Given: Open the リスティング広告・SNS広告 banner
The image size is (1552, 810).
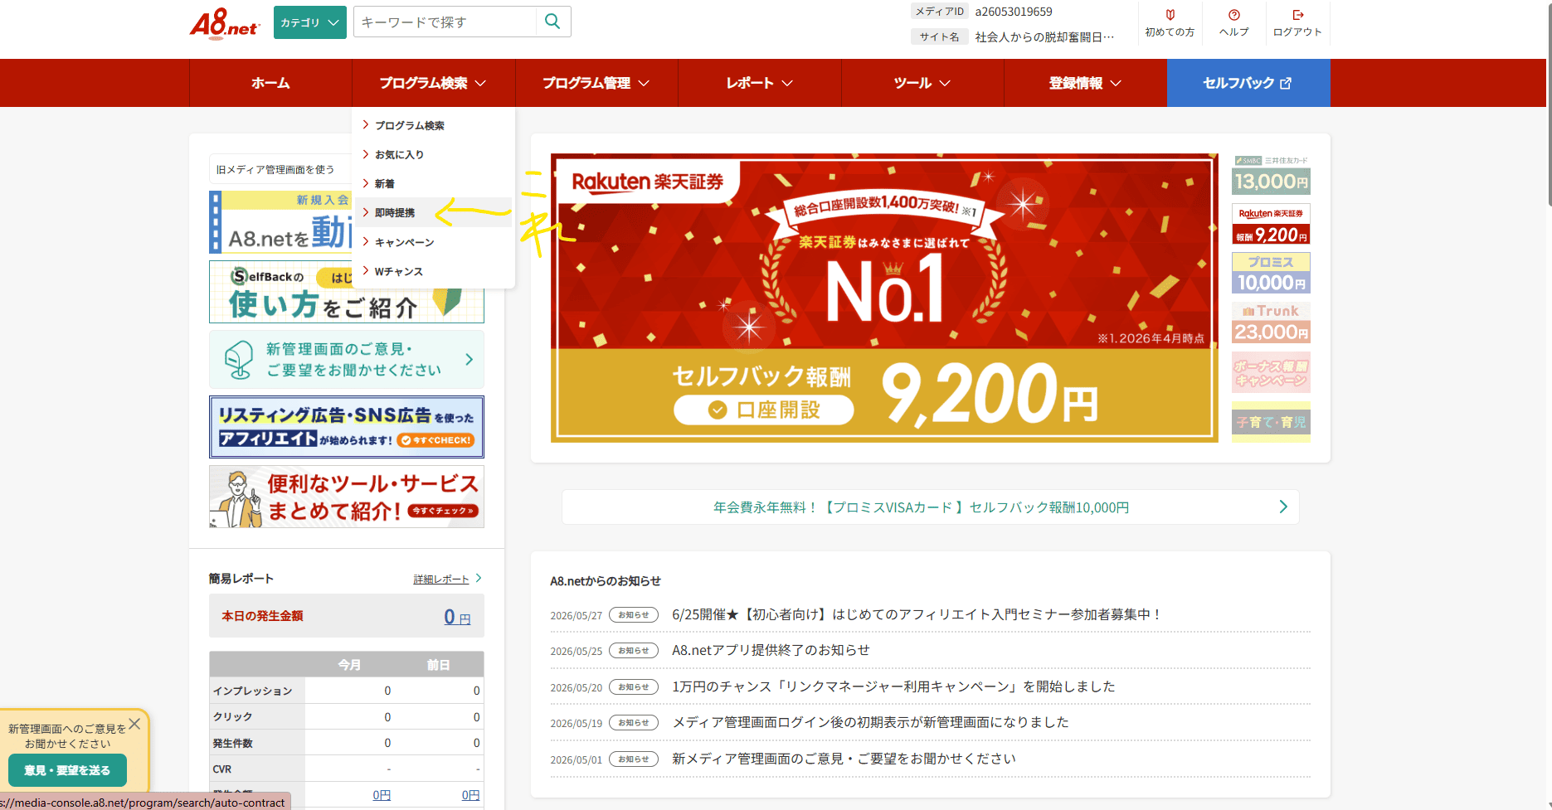Looking at the screenshot, I should tap(347, 427).
